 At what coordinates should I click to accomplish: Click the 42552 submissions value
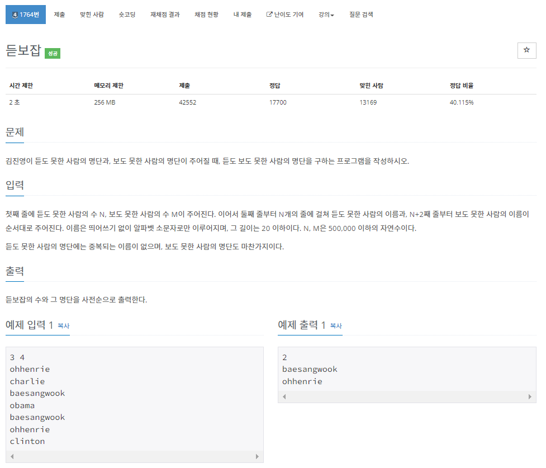pos(188,102)
